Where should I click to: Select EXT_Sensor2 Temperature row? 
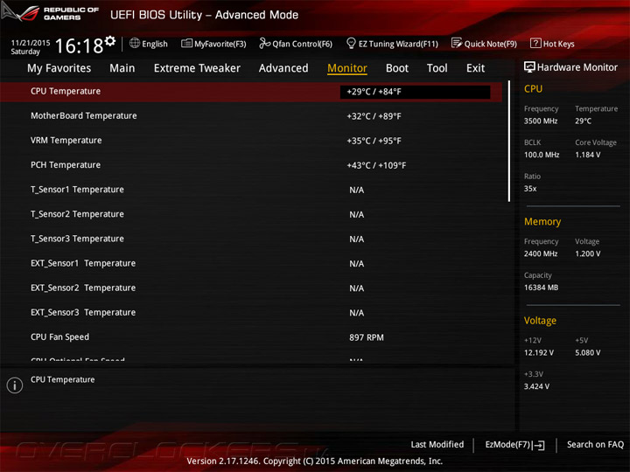pyautogui.click(x=251, y=288)
